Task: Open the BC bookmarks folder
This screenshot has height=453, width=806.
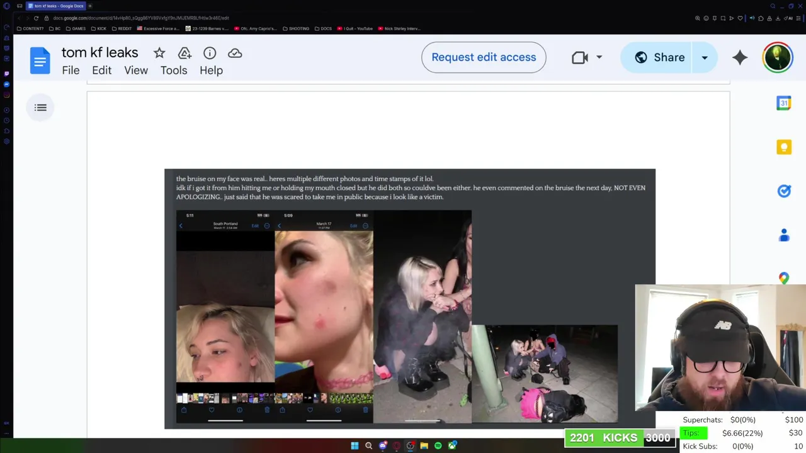Action: pyautogui.click(x=54, y=28)
